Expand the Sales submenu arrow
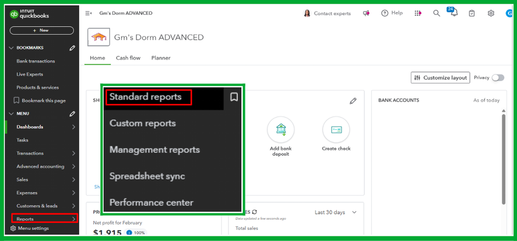The height and width of the screenshot is (241, 517). (73, 180)
